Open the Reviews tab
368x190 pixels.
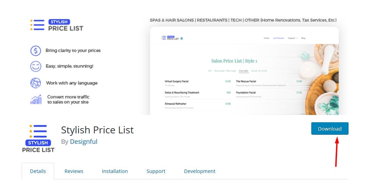(x=74, y=171)
